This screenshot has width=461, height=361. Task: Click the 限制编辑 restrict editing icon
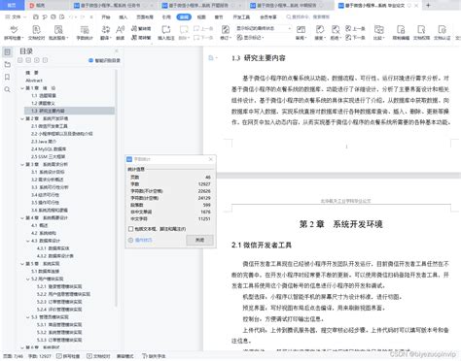pyautogui.click(x=401, y=33)
